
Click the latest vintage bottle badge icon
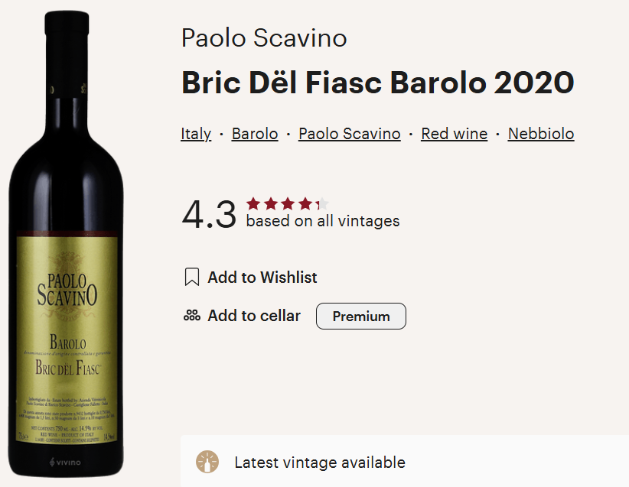[x=207, y=462]
